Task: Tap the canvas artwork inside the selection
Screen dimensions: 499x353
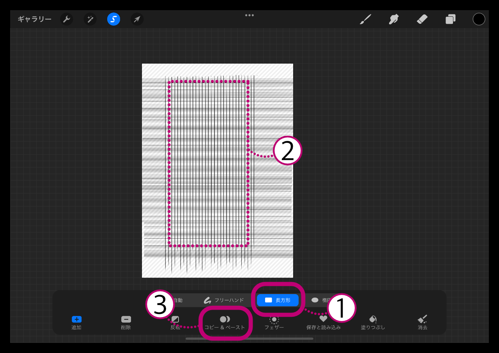Action: [x=209, y=164]
